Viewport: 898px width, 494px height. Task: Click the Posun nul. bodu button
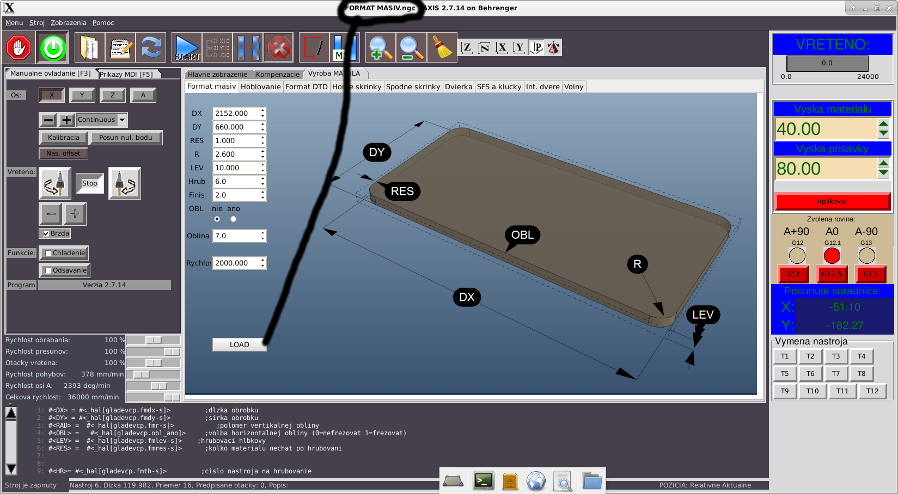pyautogui.click(x=126, y=138)
